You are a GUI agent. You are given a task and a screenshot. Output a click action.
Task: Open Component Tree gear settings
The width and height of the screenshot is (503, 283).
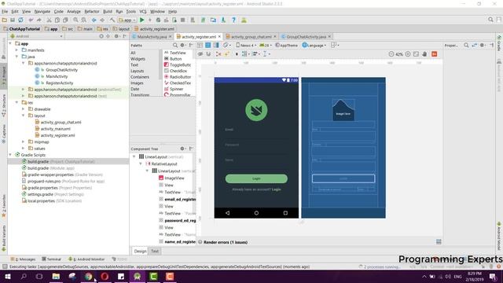point(182,149)
